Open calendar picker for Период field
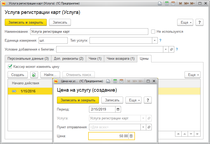 tap(118, 109)
